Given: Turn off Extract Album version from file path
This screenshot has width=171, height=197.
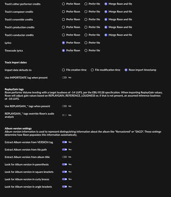Looking at the screenshot, I should click(x=65, y=149).
